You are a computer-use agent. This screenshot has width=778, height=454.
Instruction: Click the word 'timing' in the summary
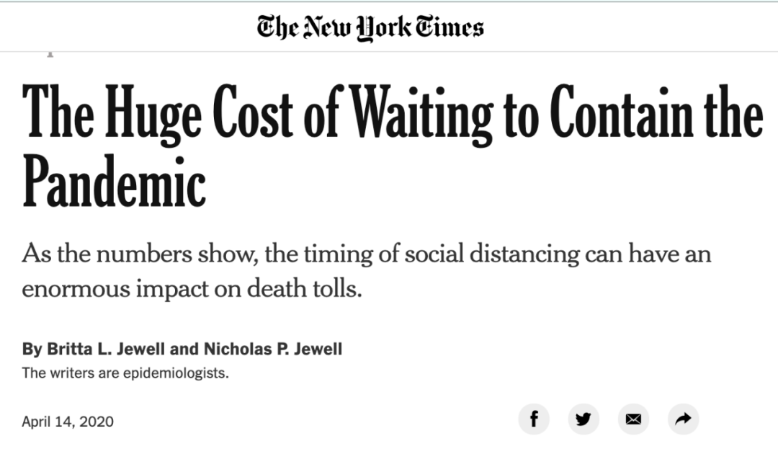[338, 254]
